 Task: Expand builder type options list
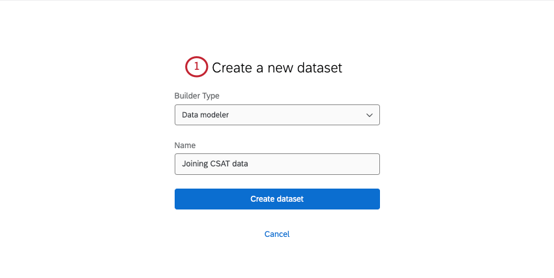click(x=277, y=115)
